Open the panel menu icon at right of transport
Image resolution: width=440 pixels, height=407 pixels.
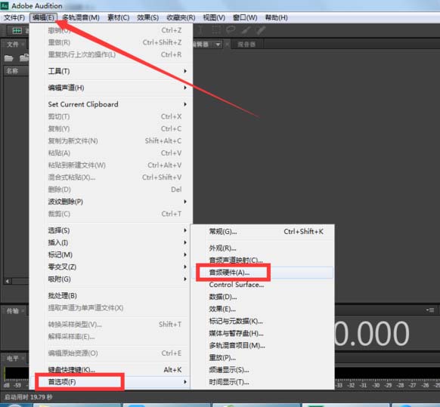coord(430,310)
